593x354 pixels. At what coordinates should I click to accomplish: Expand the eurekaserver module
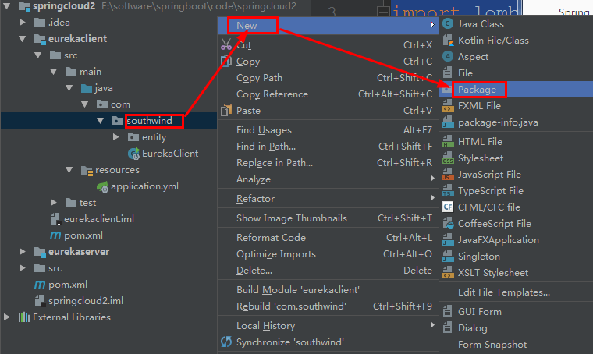pos(23,251)
